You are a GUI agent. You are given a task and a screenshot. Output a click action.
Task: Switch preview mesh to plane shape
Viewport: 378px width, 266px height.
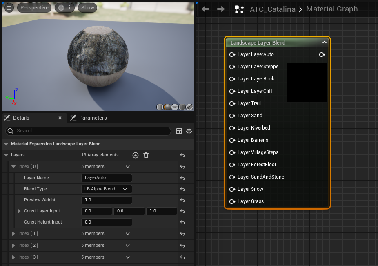coord(175,107)
